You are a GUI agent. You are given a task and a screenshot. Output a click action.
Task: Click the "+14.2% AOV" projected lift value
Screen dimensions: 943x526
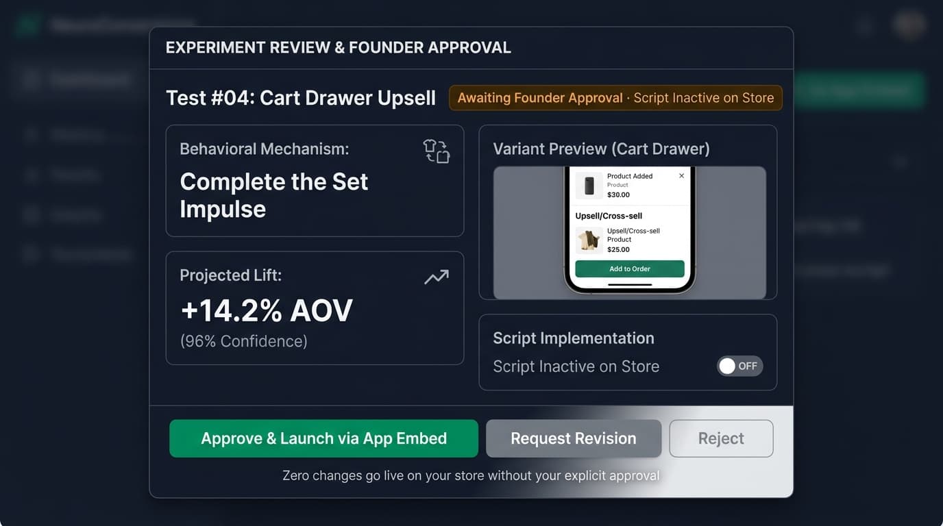click(x=267, y=311)
